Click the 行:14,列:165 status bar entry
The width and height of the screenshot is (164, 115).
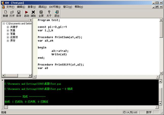[130, 112]
